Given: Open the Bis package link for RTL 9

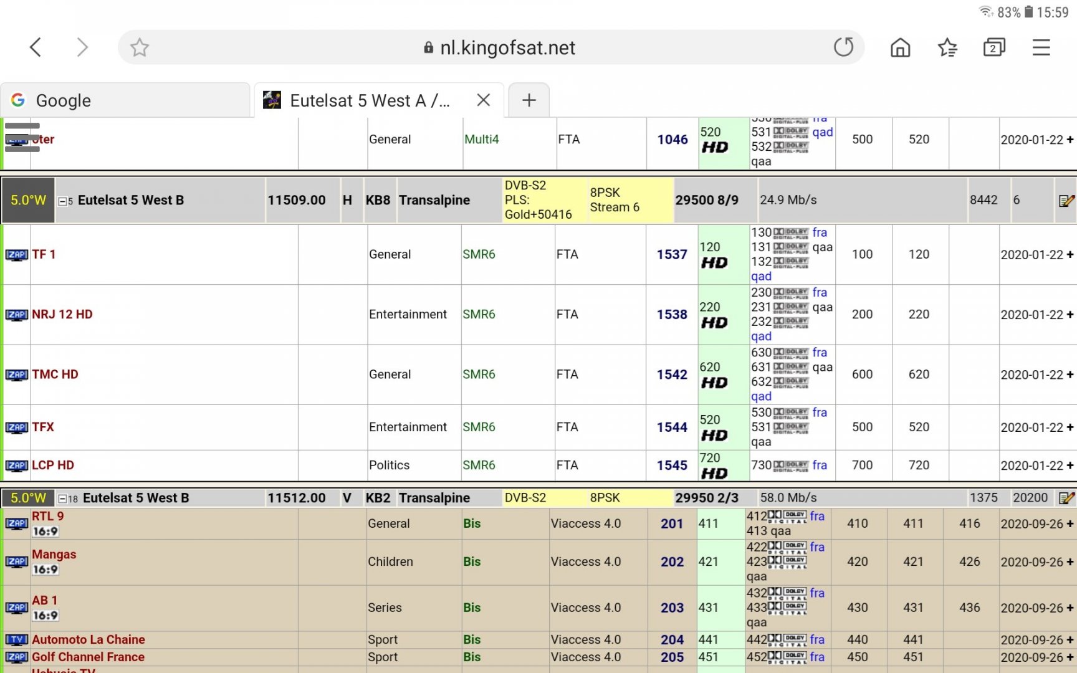Looking at the screenshot, I should pos(472,523).
